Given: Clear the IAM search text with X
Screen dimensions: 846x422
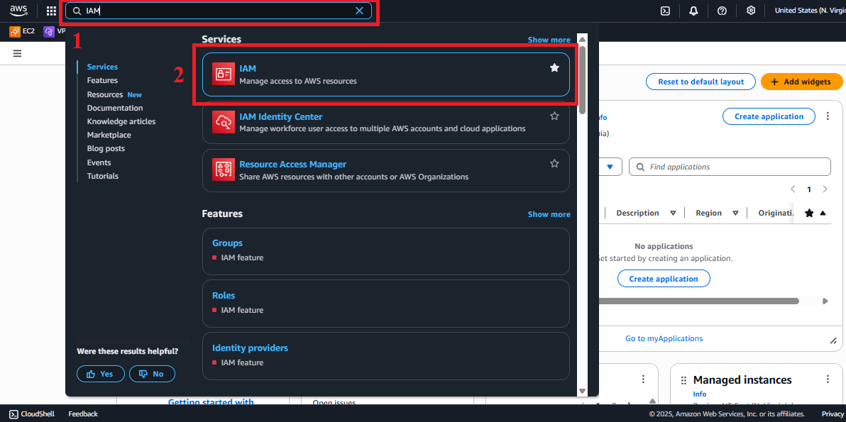Looking at the screenshot, I should (359, 11).
